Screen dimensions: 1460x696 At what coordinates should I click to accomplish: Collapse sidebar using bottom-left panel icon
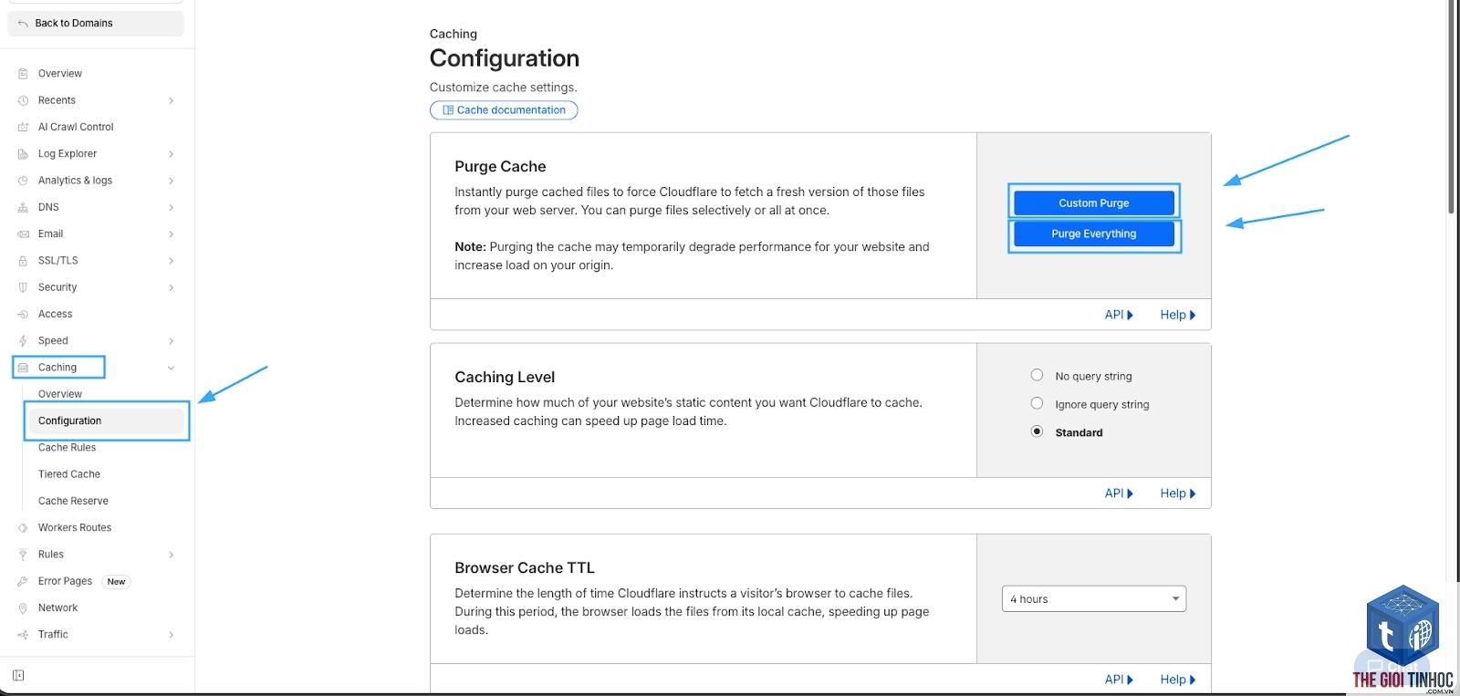18,676
